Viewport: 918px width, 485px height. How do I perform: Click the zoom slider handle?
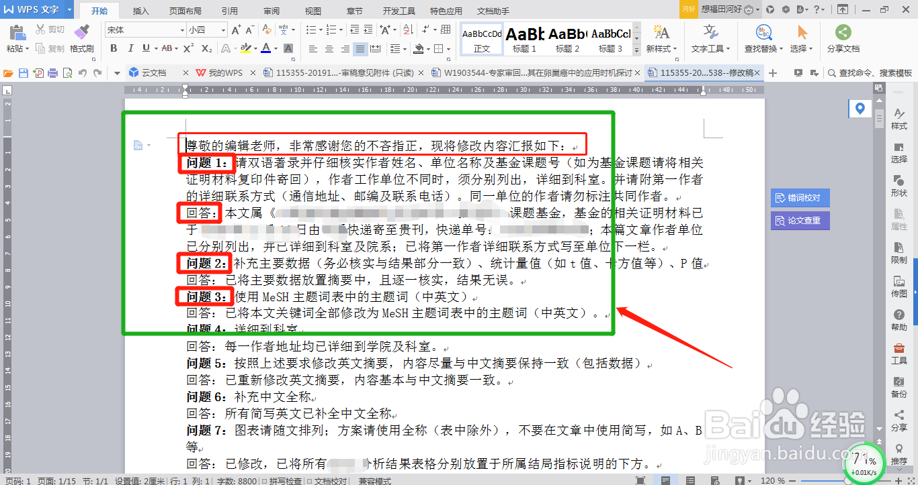[x=848, y=480]
